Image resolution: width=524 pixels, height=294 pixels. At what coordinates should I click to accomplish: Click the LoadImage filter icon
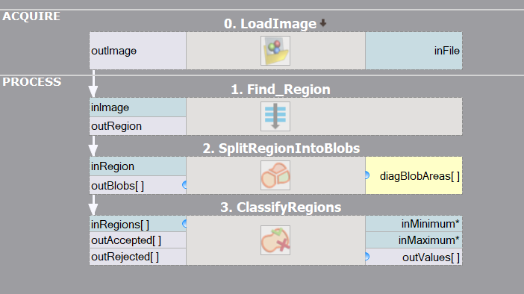click(275, 51)
